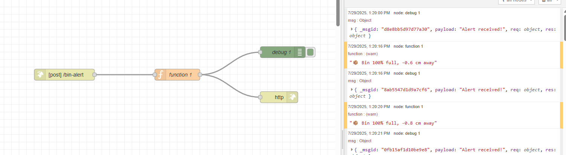
Task: Click 'node: function 1' link at 1:20:16 PM
Action: [x=408, y=46]
